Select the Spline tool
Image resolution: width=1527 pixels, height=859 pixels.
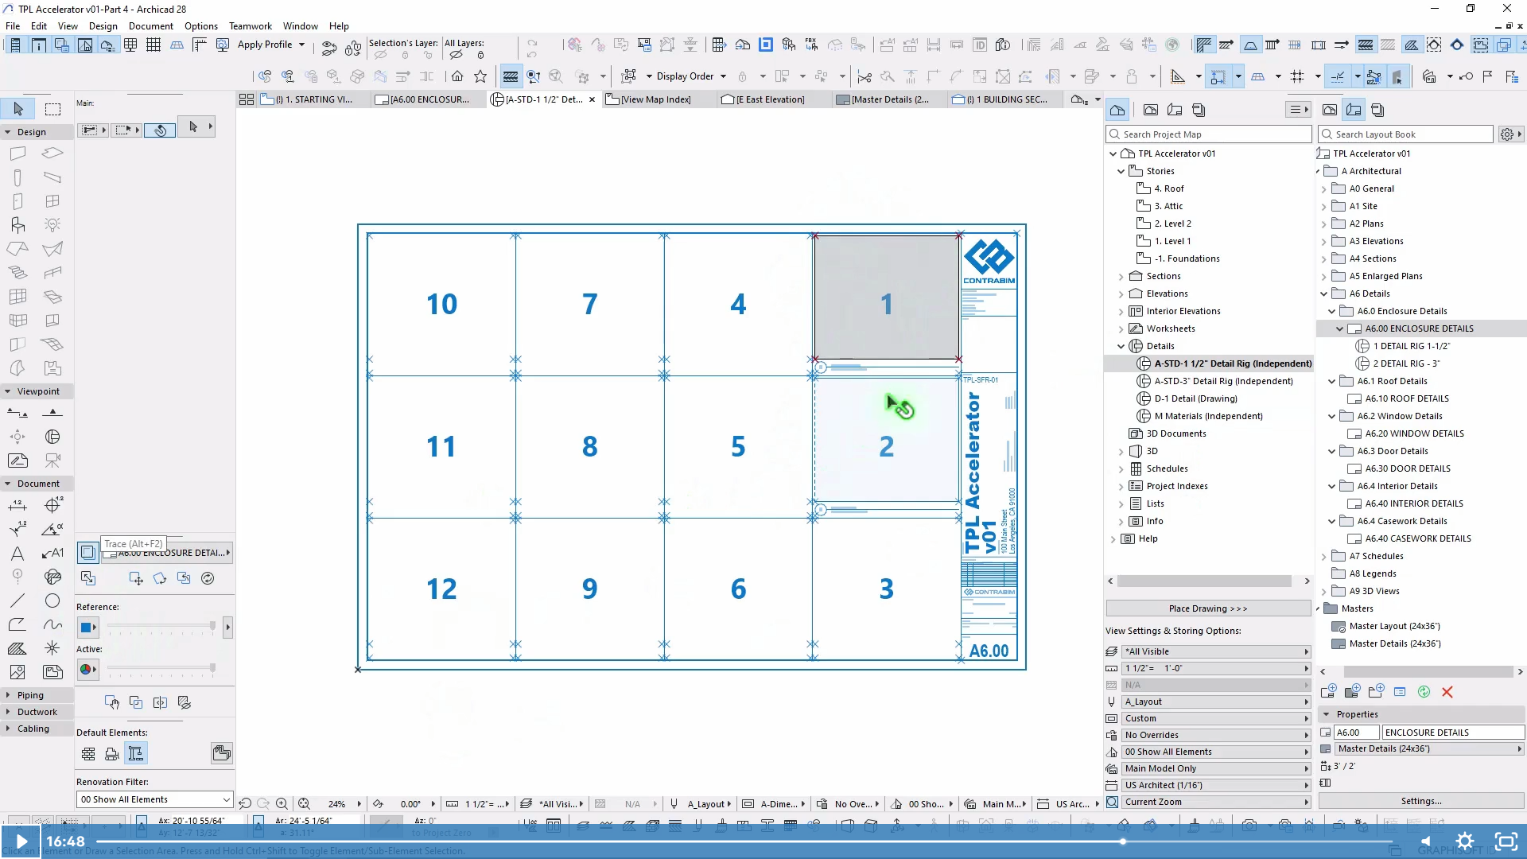tap(52, 624)
